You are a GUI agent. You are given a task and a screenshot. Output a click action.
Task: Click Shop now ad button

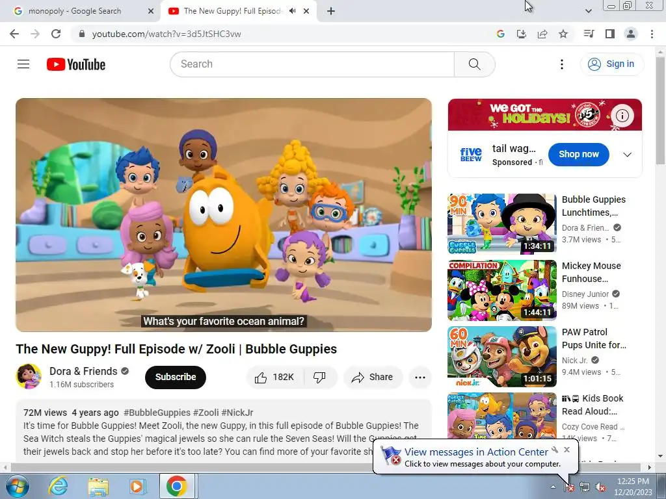[578, 155]
